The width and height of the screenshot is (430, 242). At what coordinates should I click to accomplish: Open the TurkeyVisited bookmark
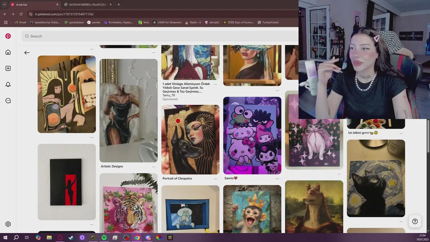tap(268, 23)
